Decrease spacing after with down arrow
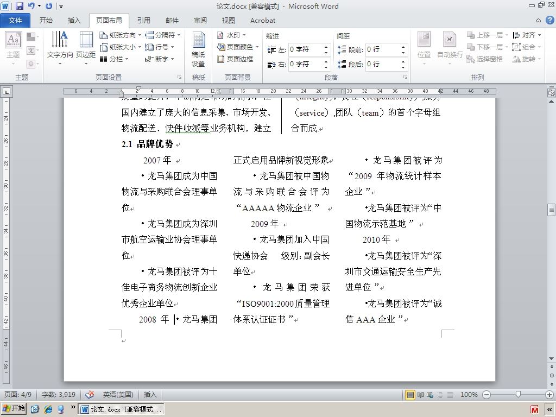 click(x=403, y=67)
